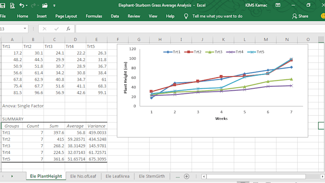
Task: Click the horizontal scrollbar left arrow
Action: pos(204,177)
